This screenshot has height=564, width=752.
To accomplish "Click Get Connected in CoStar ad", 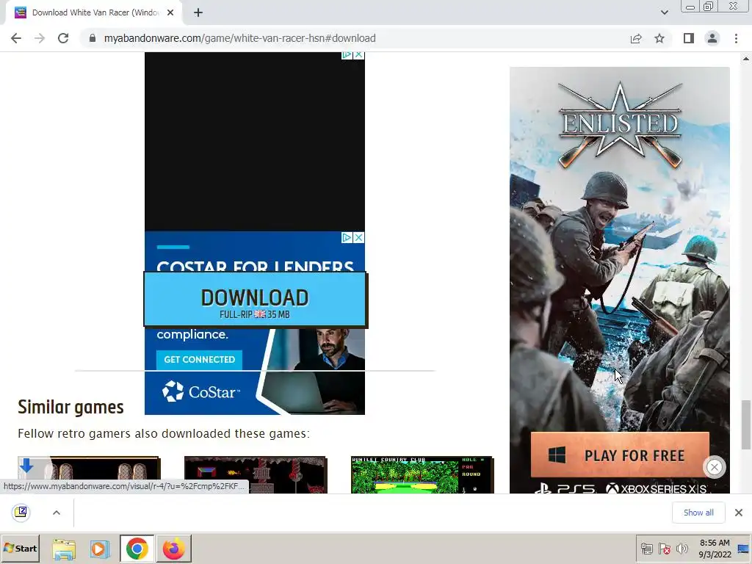I will coord(200,360).
